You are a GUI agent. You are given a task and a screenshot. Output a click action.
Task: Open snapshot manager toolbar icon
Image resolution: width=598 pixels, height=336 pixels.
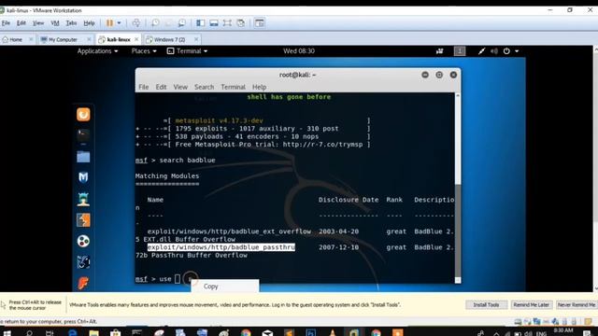[181, 22]
